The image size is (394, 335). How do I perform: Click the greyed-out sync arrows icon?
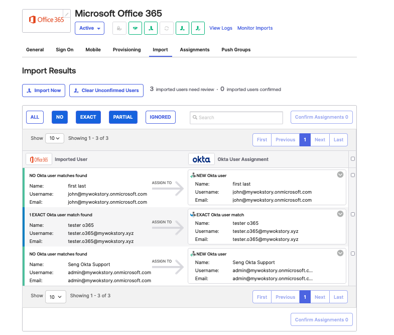point(167,28)
